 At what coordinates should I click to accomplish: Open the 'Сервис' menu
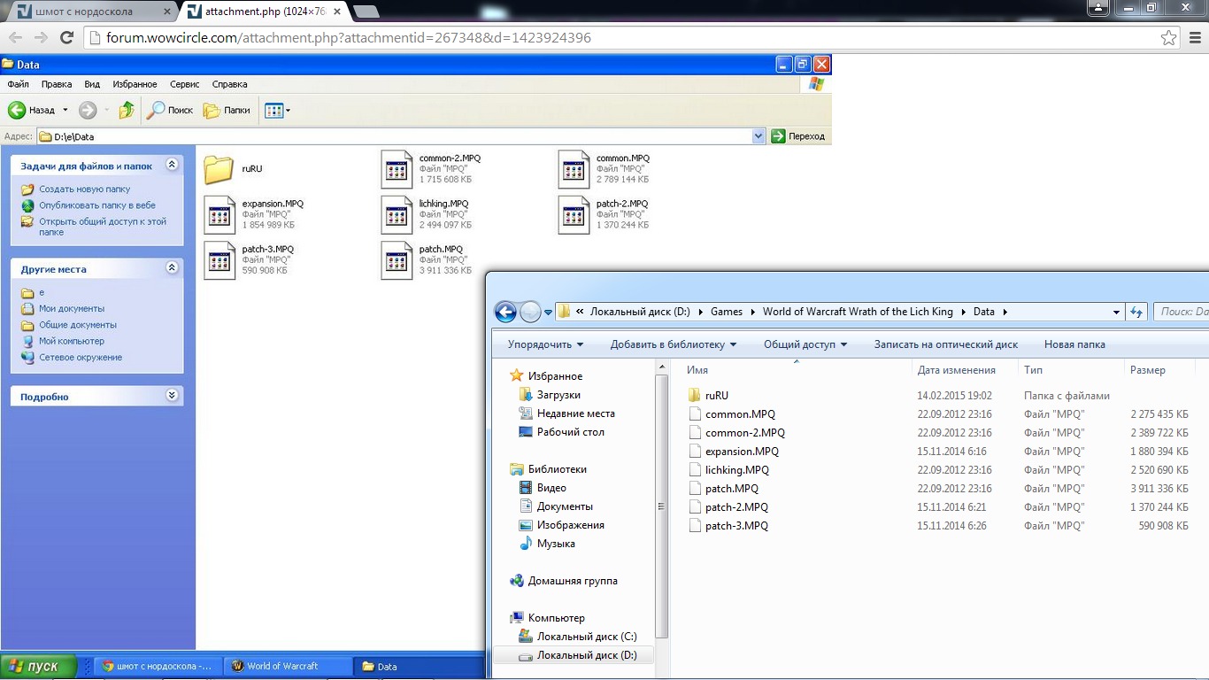tap(184, 84)
